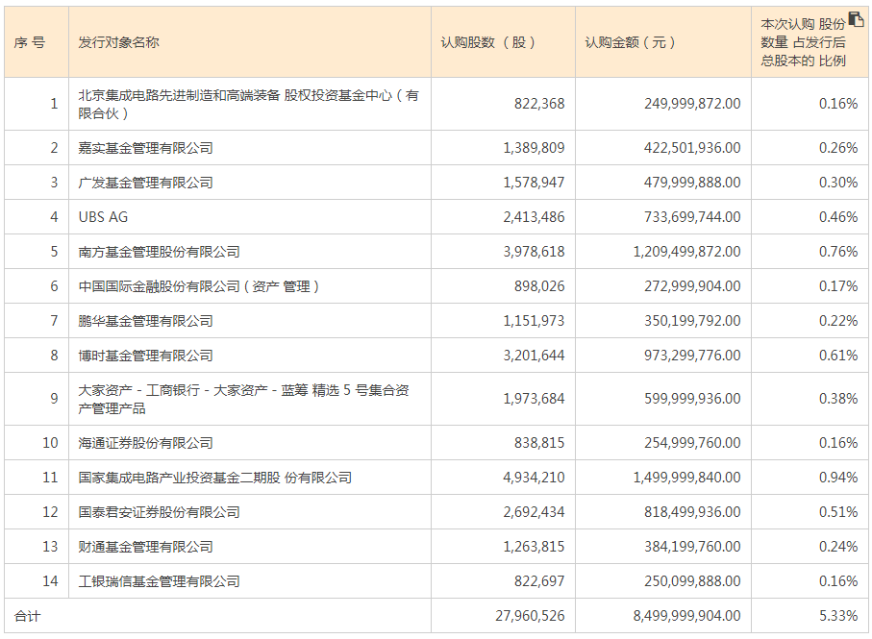The height and width of the screenshot is (639, 872).
Task: Click ratio 0.46% in UBS AG row
Action: [838, 217]
